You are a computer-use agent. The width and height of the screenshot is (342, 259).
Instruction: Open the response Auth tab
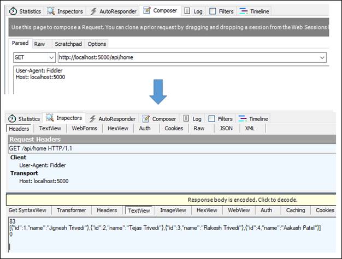pos(266,210)
